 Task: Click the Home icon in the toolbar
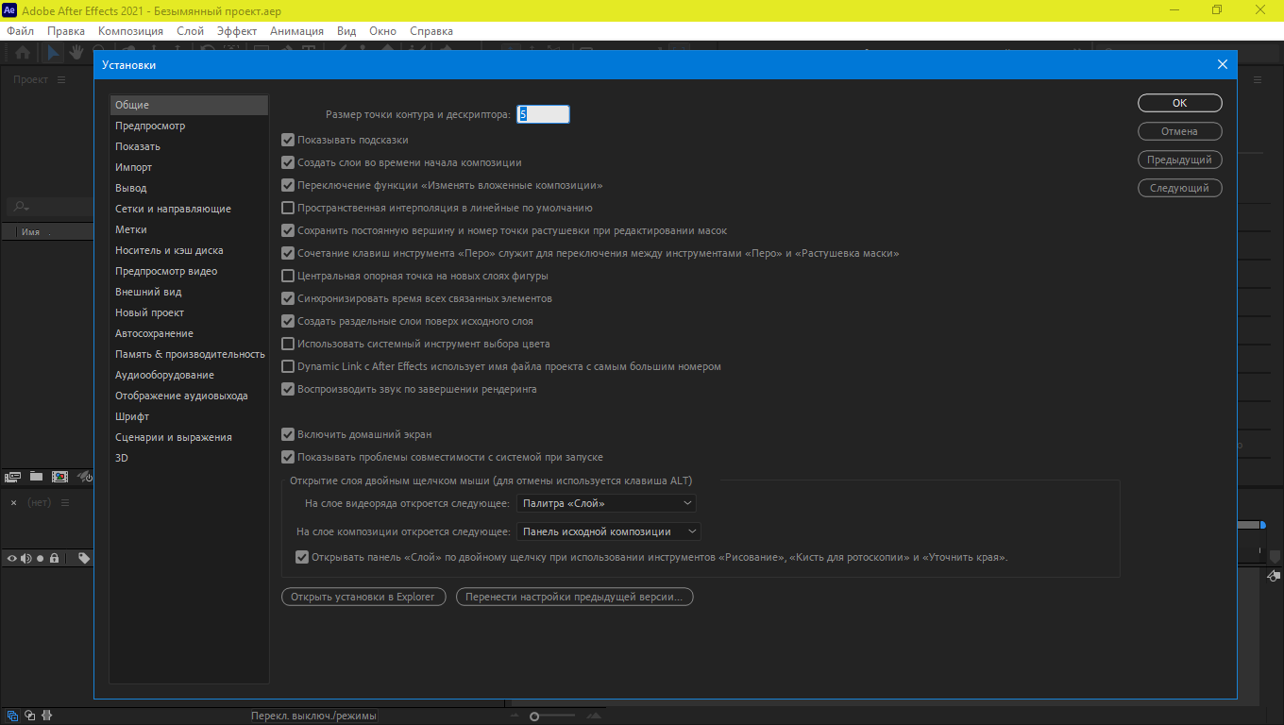pyautogui.click(x=21, y=53)
